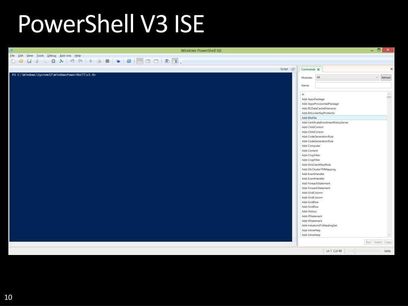Open the toolbar overflow options arrow
408x306 pixels.
pos(181,63)
